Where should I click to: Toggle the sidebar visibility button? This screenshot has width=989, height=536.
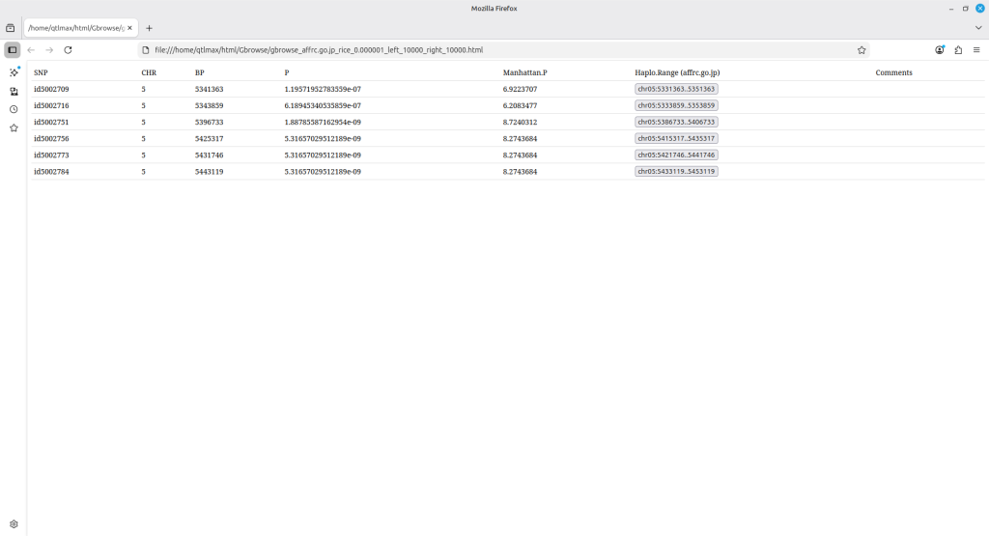[12, 49]
